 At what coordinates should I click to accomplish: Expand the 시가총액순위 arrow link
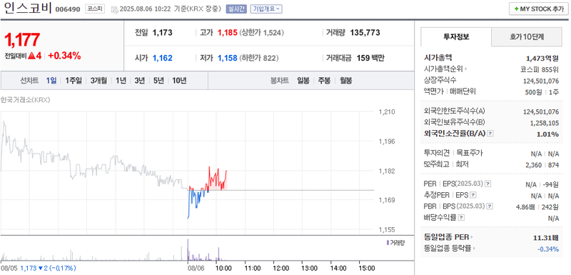click(466, 69)
